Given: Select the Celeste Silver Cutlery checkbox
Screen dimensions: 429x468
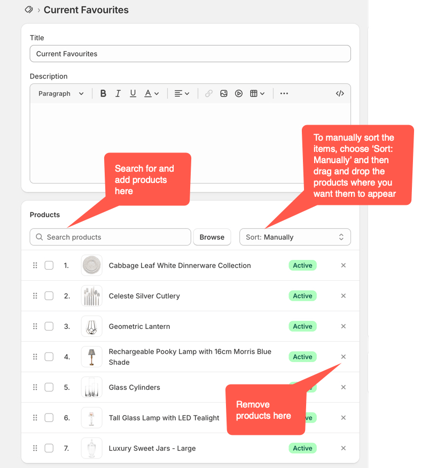Looking at the screenshot, I should (x=49, y=296).
